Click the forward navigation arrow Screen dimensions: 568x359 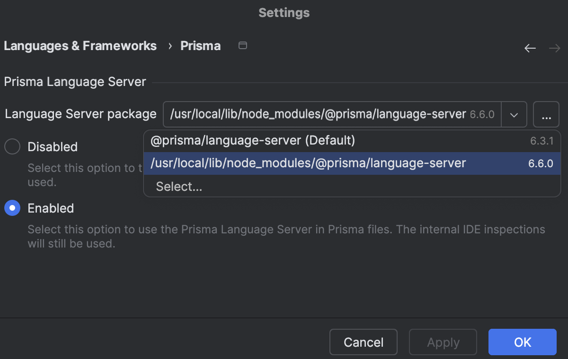point(554,48)
